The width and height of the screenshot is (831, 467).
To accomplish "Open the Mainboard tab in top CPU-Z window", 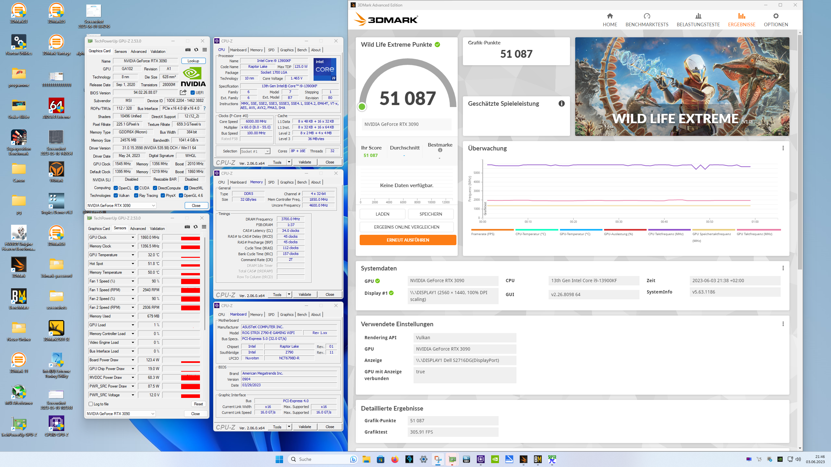I will point(238,50).
